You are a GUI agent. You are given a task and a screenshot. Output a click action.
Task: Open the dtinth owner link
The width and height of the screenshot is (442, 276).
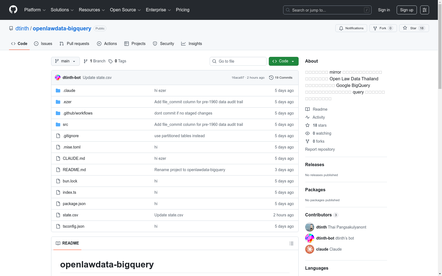click(22, 28)
